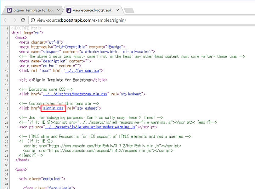Click the <html lang="en"> line
The height and width of the screenshot is (189, 255).
[x=27, y=33]
